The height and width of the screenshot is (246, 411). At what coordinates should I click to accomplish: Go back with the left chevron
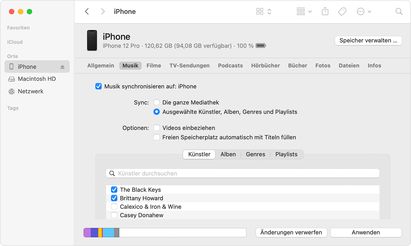coord(87,11)
